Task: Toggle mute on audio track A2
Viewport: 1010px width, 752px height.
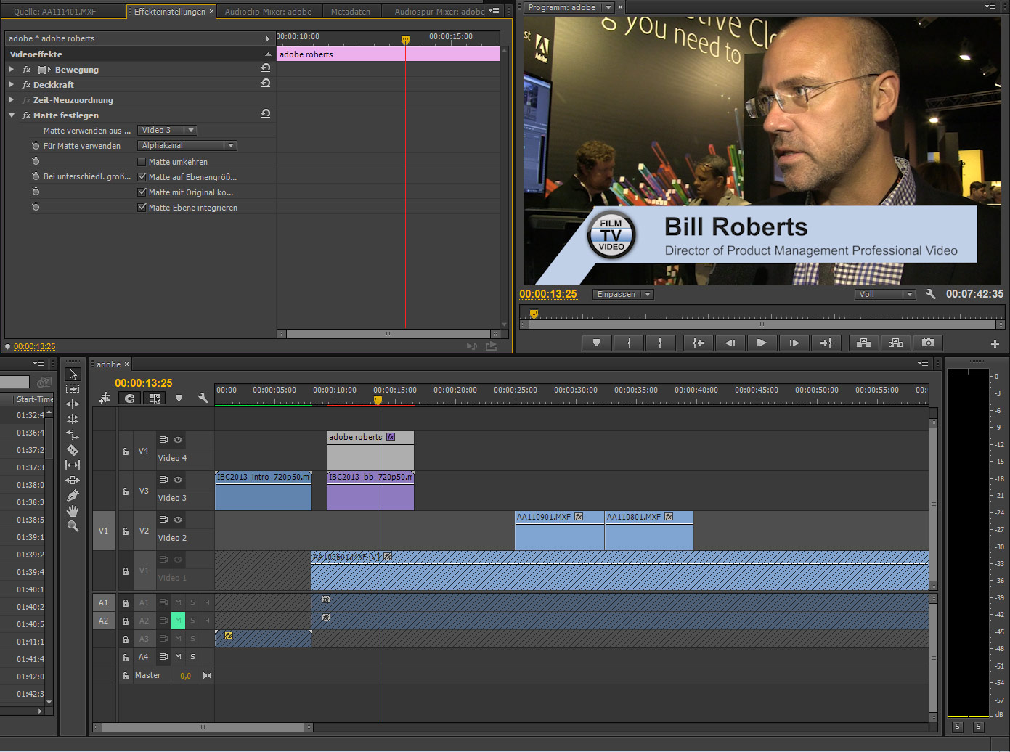Action: [x=178, y=621]
